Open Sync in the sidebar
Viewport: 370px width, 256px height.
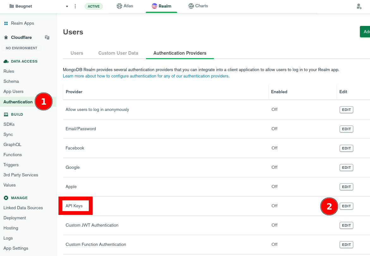pos(8,135)
